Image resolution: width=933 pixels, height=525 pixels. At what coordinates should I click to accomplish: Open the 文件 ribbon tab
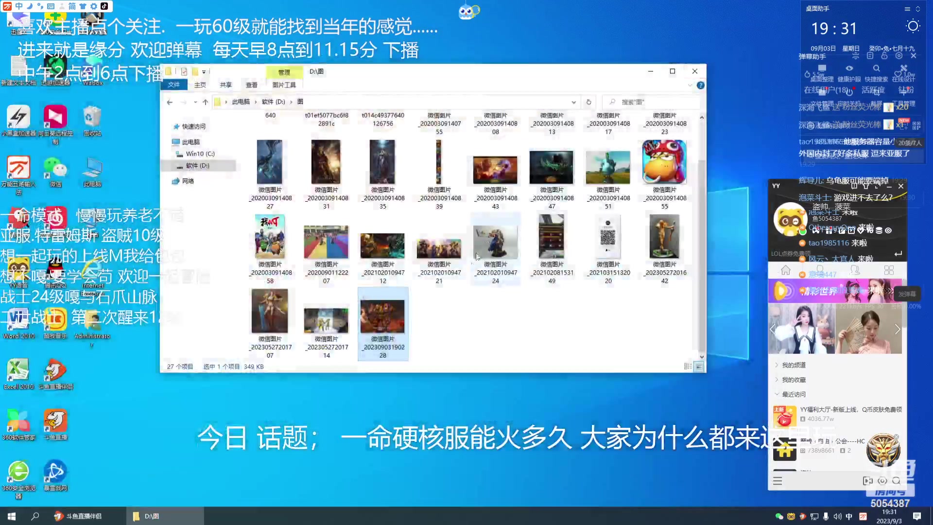174,85
